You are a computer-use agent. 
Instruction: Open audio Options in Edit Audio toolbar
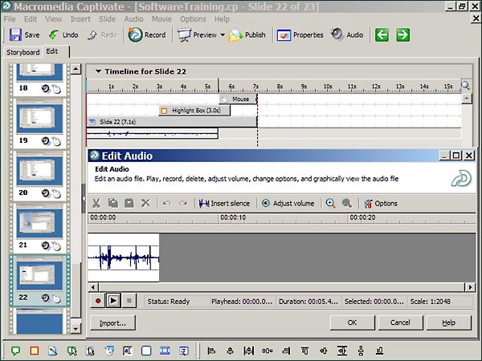(x=381, y=203)
